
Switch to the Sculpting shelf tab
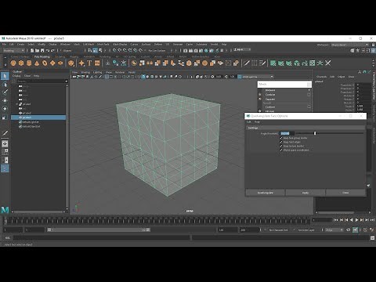coord(60,56)
